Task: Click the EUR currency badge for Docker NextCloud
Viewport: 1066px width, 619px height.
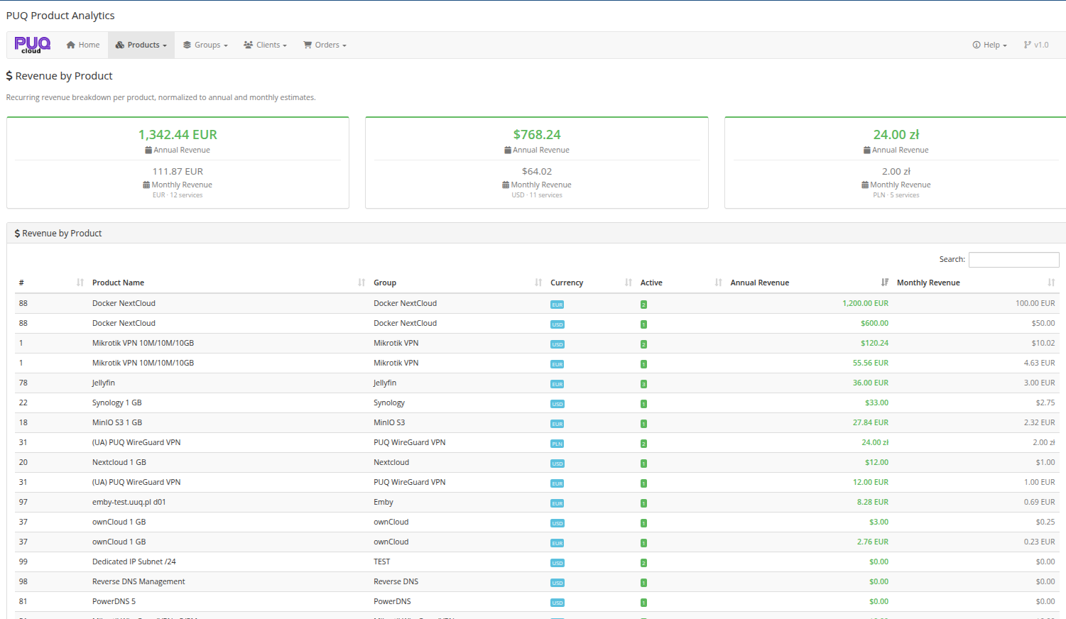Action: (x=557, y=304)
